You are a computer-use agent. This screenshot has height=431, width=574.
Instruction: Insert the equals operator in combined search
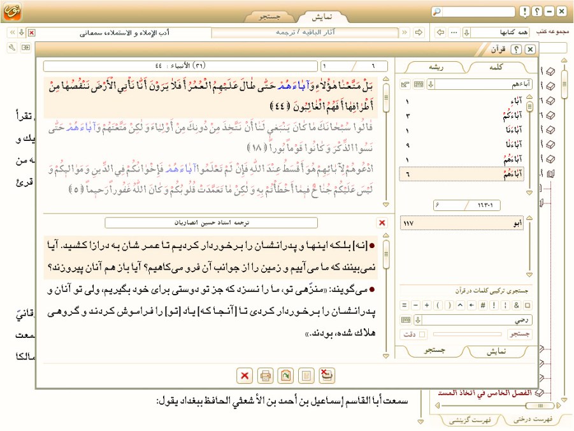405,305
